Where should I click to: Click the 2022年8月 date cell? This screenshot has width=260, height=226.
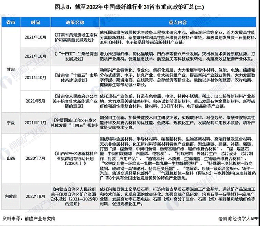pos(35,198)
